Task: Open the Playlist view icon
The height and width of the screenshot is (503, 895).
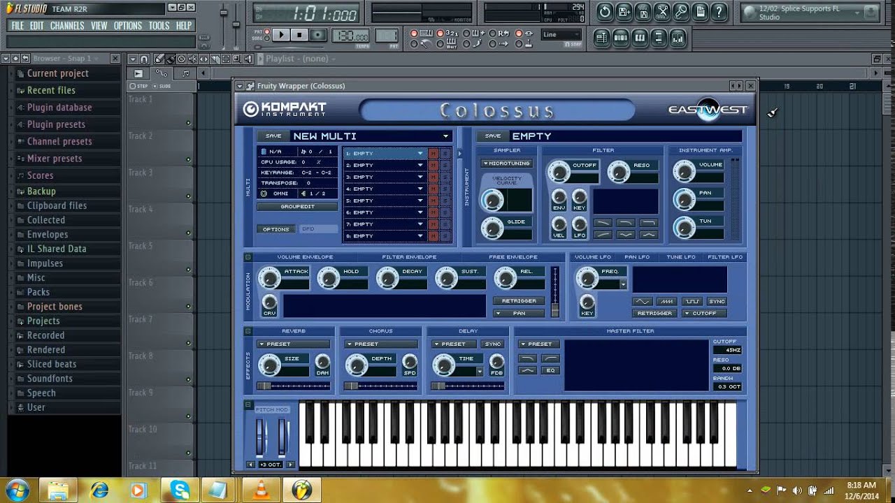Action: (x=602, y=38)
